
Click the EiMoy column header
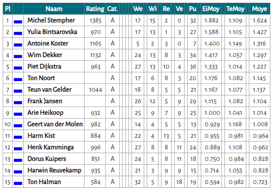point(211,9)
